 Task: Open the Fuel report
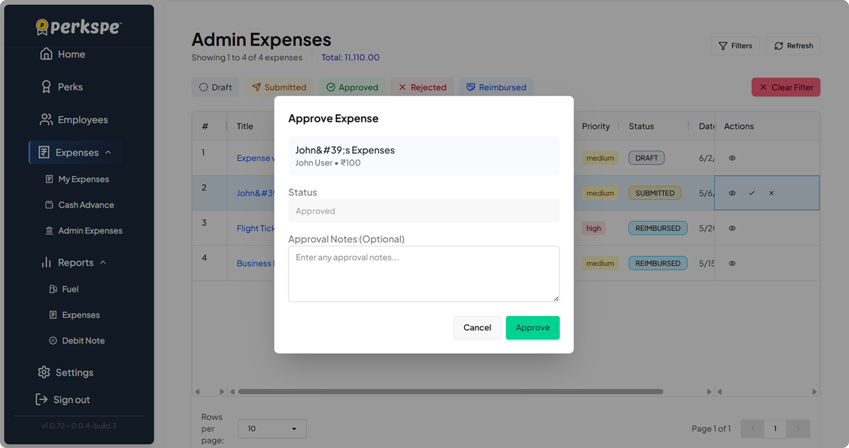tap(64, 289)
